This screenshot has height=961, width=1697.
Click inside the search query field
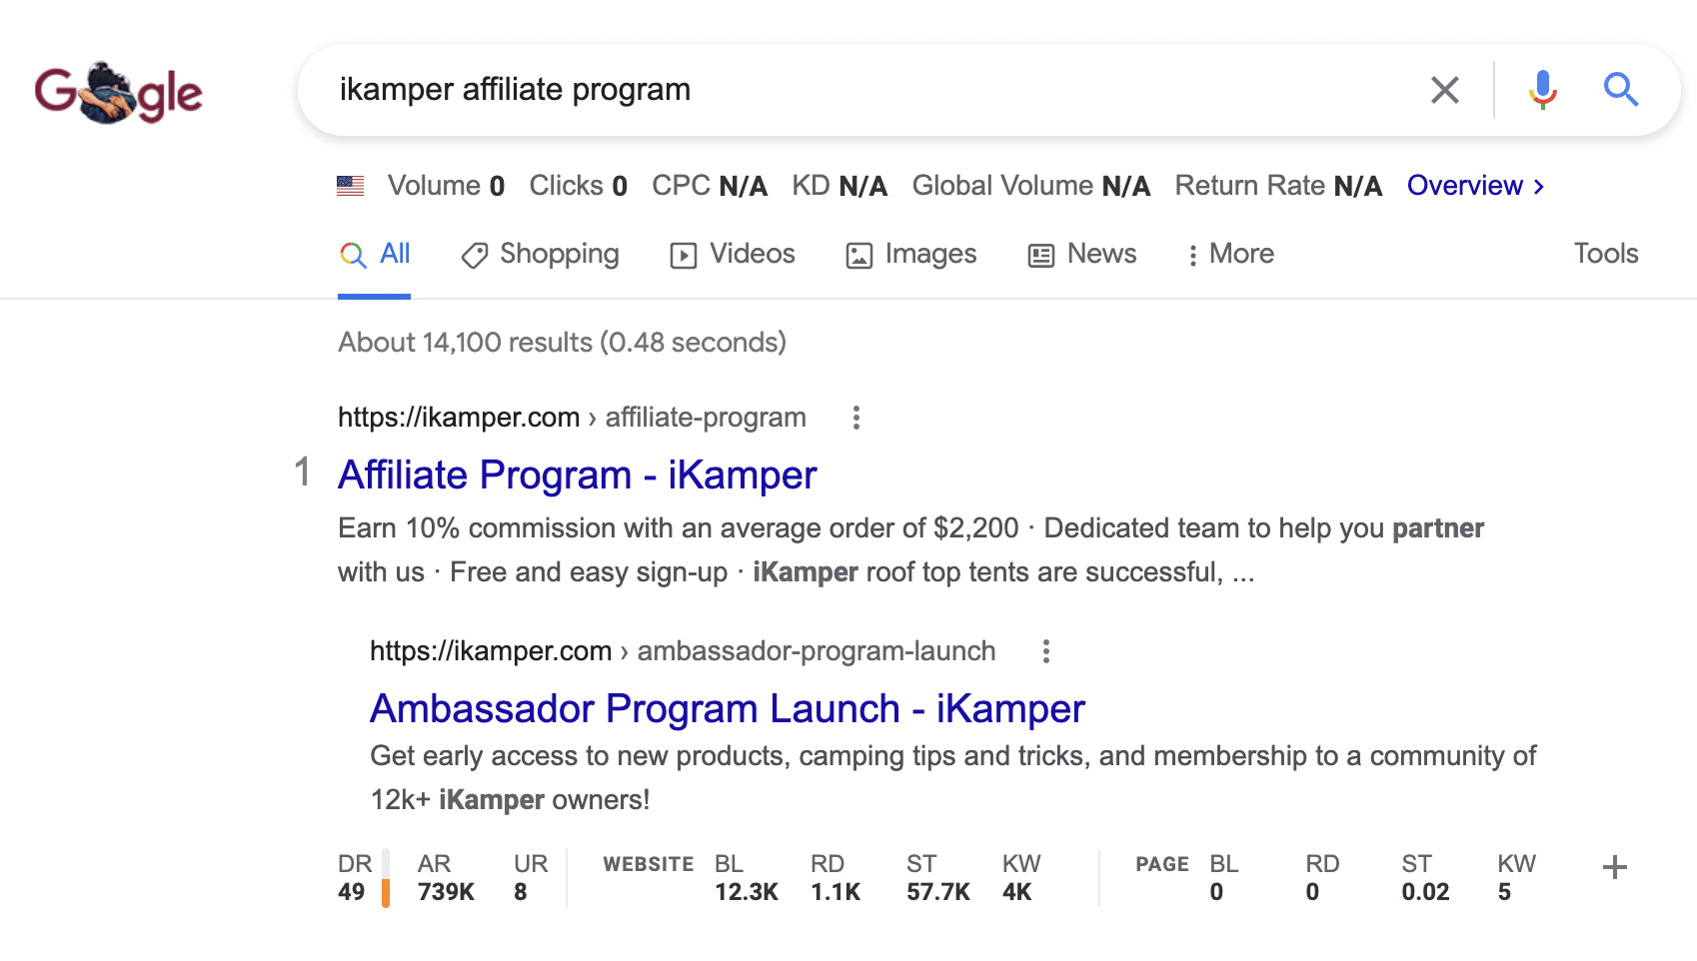[800, 90]
